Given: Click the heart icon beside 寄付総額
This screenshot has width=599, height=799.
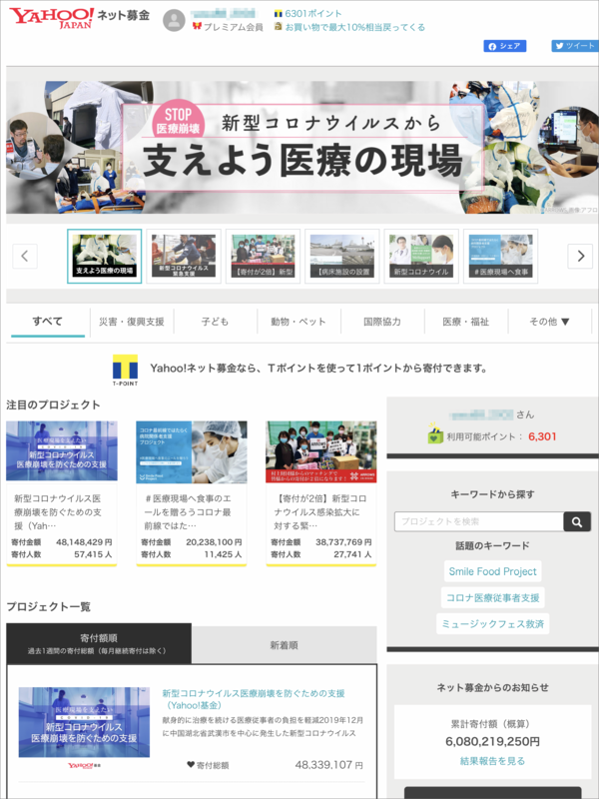Looking at the screenshot, I should [x=191, y=764].
